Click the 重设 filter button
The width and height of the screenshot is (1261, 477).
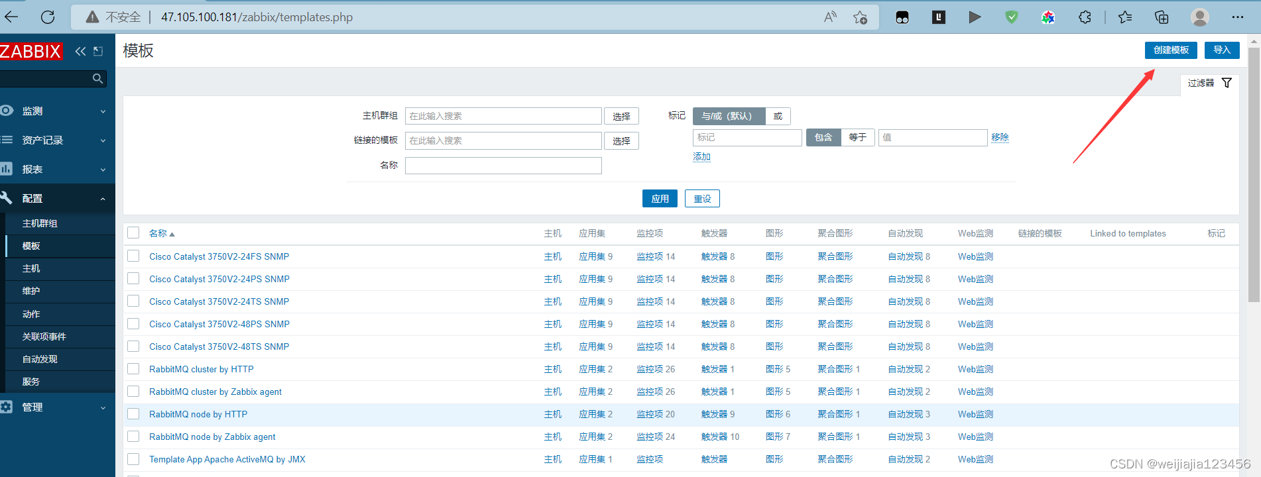(702, 199)
